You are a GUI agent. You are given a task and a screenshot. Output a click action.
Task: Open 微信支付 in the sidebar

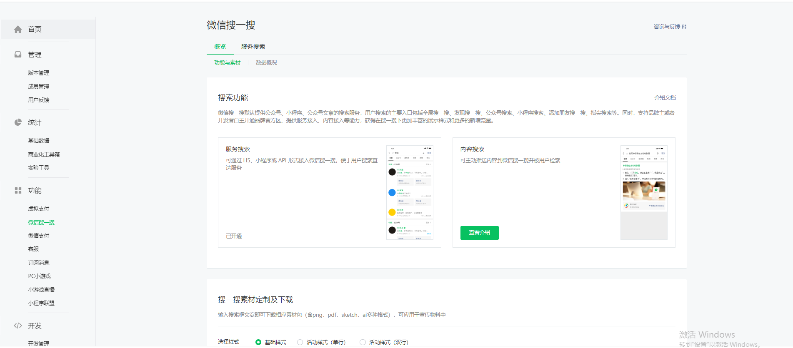pyautogui.click(x=39, y=236)
